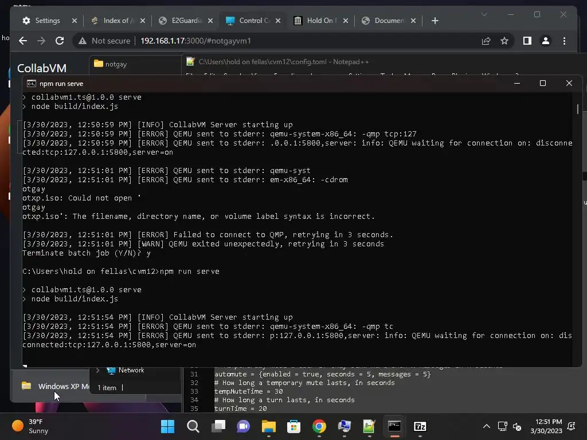Open the computer monitor app in taskbar
Screen dimensions: 587x440
click(344, 426)
